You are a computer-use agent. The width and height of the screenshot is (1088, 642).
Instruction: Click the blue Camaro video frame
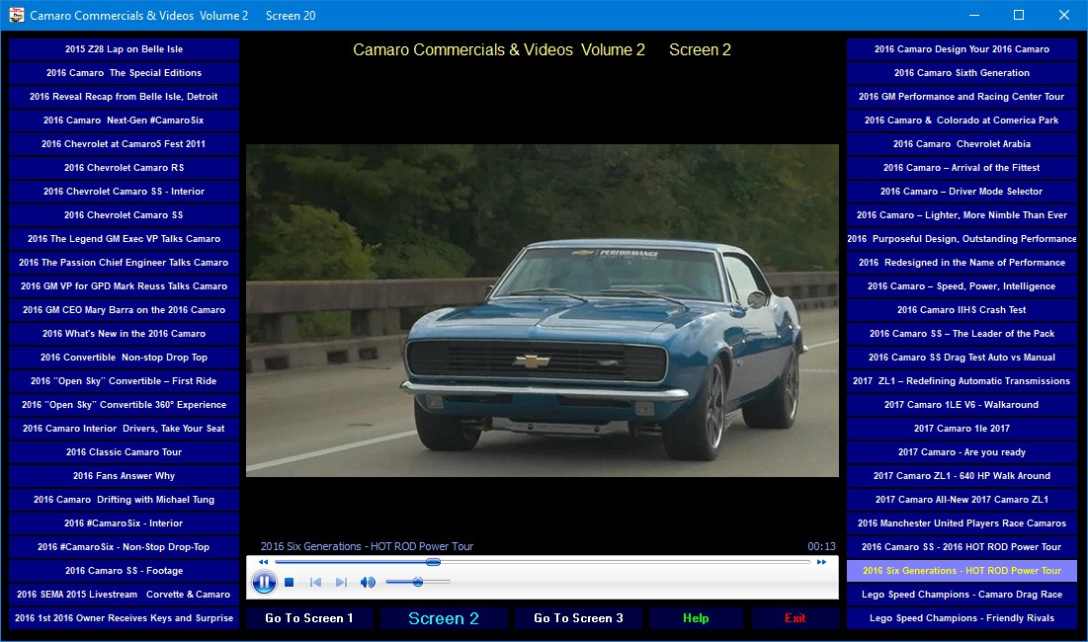(543, 310)
